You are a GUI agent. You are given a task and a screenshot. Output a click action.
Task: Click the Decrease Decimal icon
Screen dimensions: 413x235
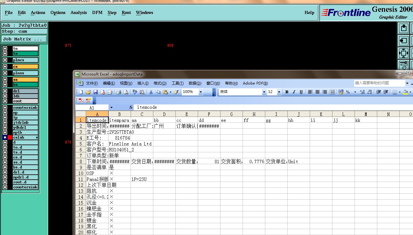click(369, 92)
